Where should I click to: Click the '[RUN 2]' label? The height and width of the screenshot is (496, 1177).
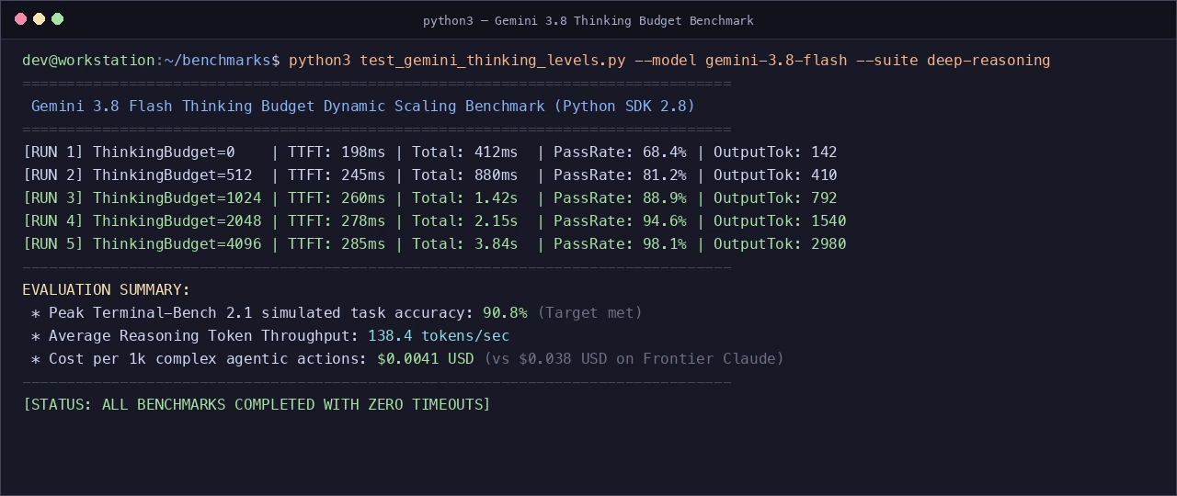point(53,175)
